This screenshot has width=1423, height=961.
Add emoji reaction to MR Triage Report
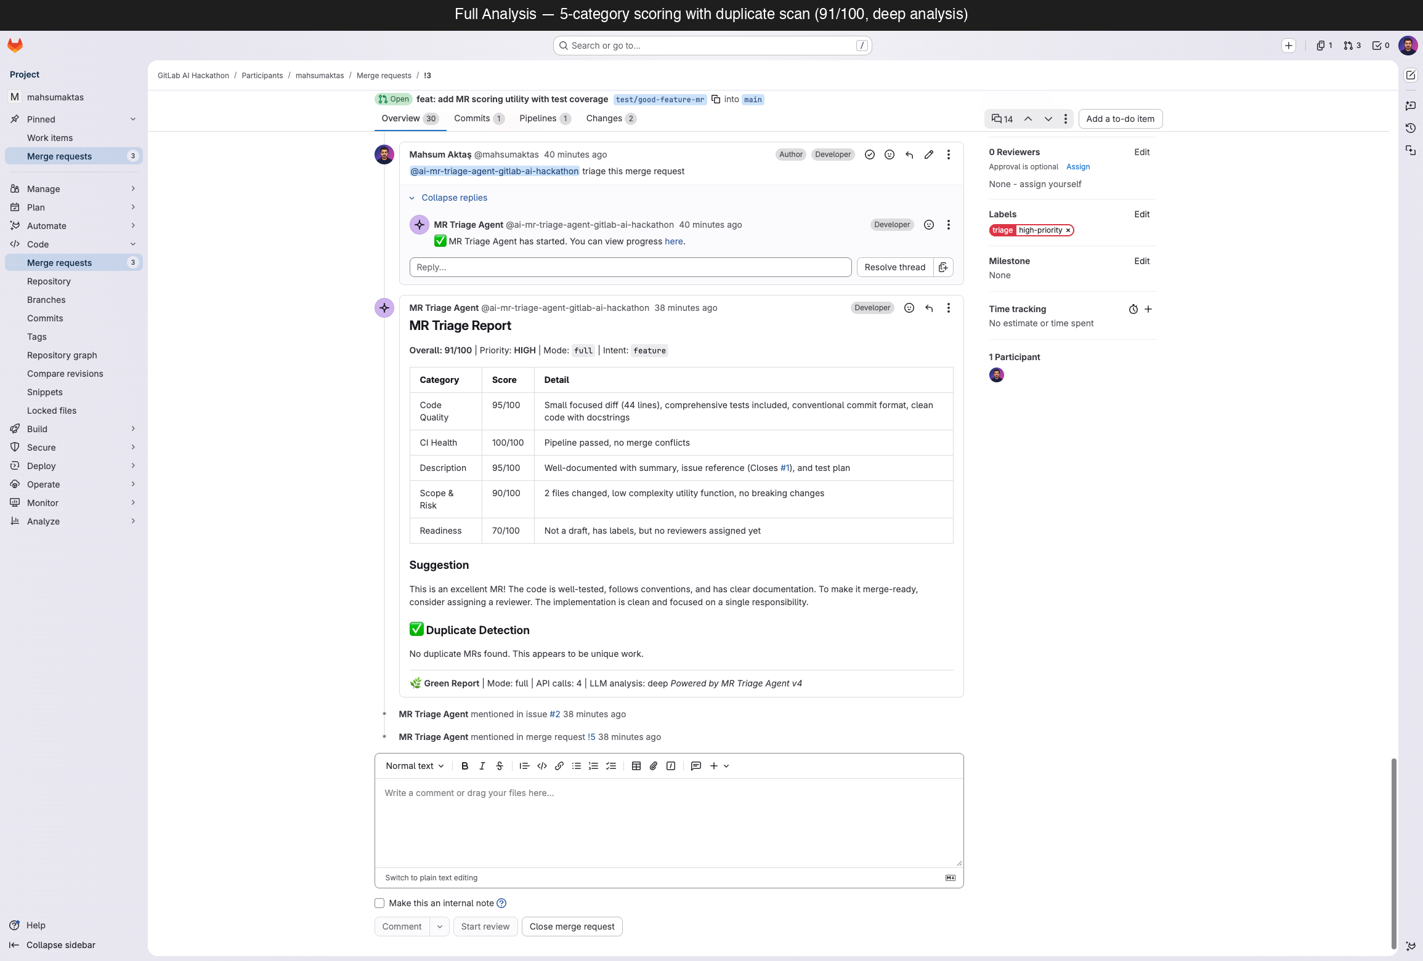click(x=909, y=308)
